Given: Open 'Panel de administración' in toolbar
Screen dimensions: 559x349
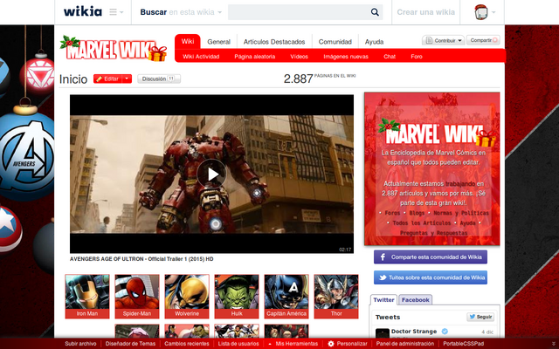Looking at the screenshot, I should click(405, 344).
